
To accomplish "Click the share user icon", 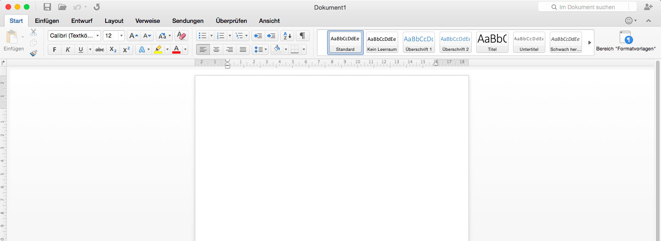I will [649, 7].
